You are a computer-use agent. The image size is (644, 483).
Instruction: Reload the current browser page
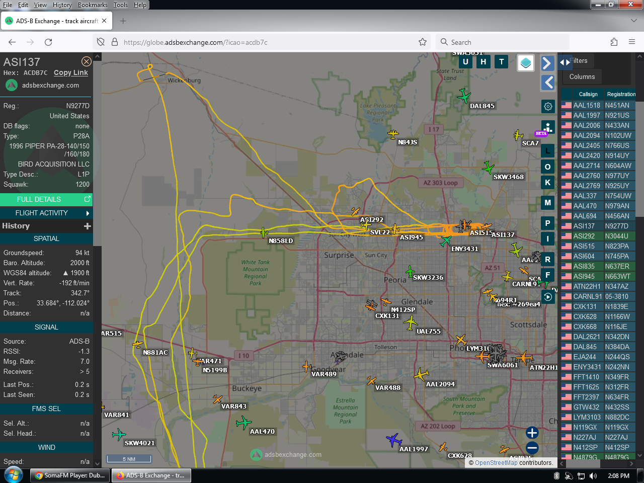[x=48, y=42]
